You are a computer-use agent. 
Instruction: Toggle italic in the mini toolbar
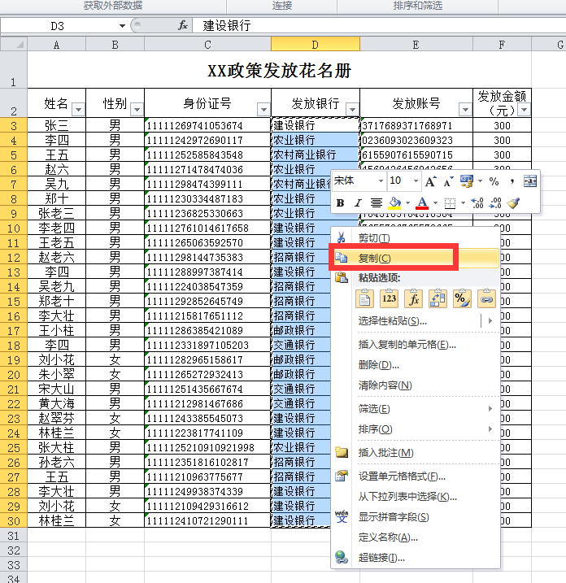coord(358,203)
